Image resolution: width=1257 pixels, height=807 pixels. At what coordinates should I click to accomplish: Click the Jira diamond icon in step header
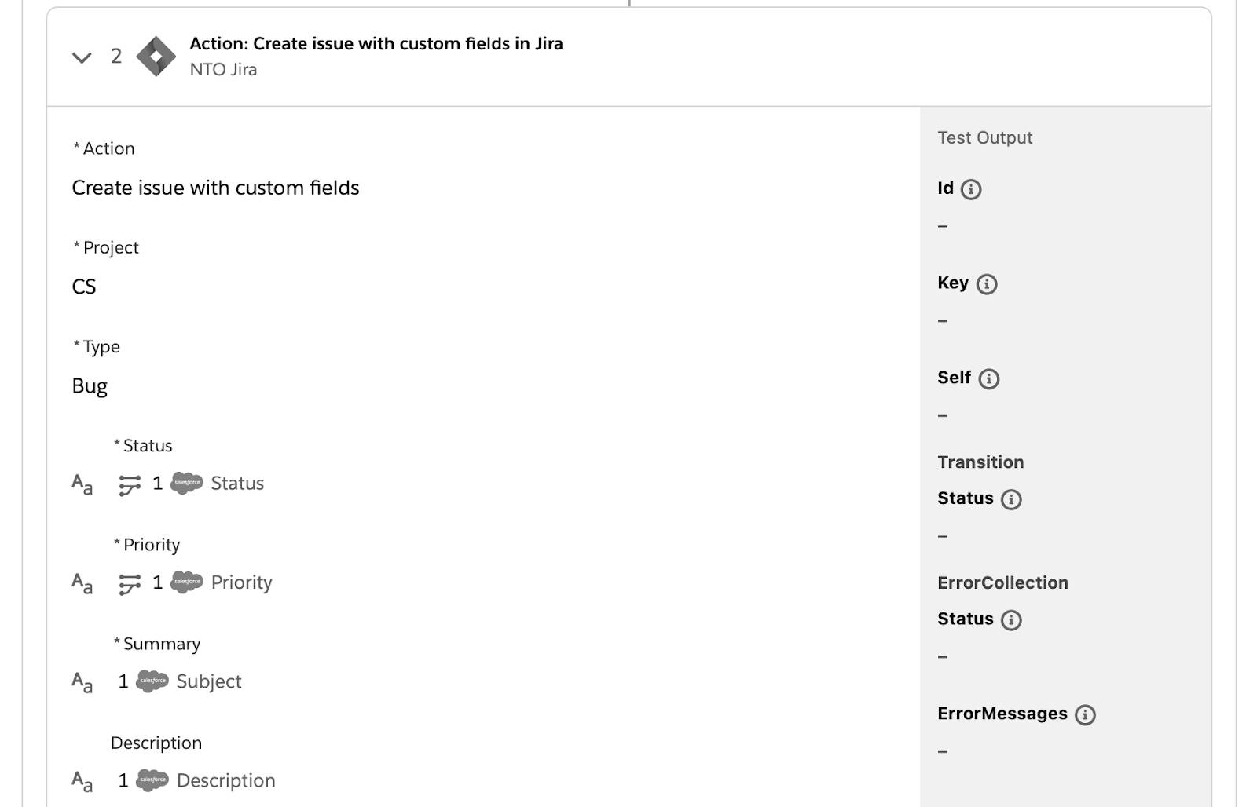pyautogui.click(x=156, y=57)
